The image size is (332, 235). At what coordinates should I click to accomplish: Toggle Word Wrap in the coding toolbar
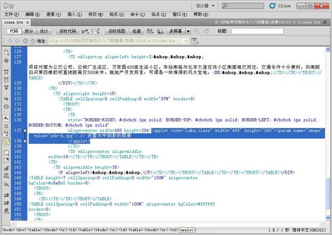click(6, 134)
